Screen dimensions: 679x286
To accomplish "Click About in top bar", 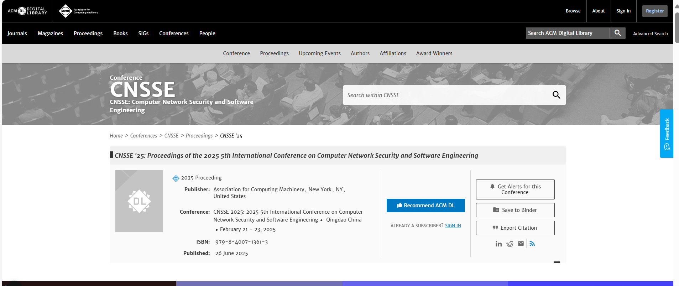I will point(598,11).
